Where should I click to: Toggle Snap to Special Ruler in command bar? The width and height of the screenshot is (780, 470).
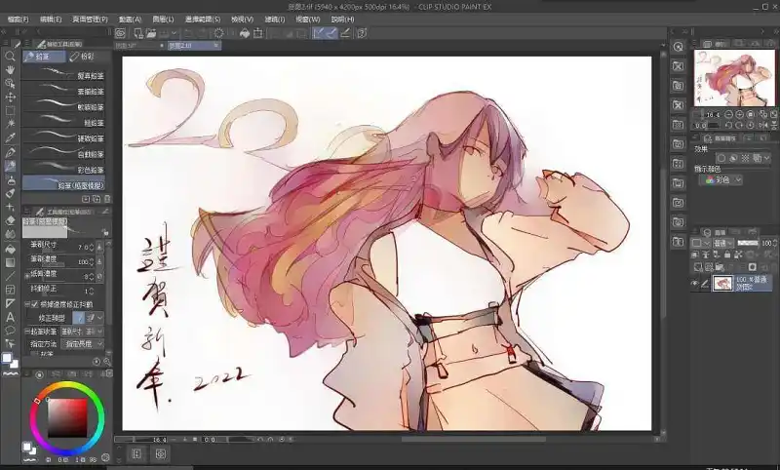[331, 33]
